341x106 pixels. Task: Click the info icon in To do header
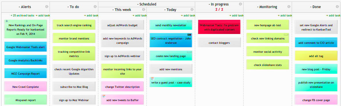pyautogui.click(x=95, y=7)
